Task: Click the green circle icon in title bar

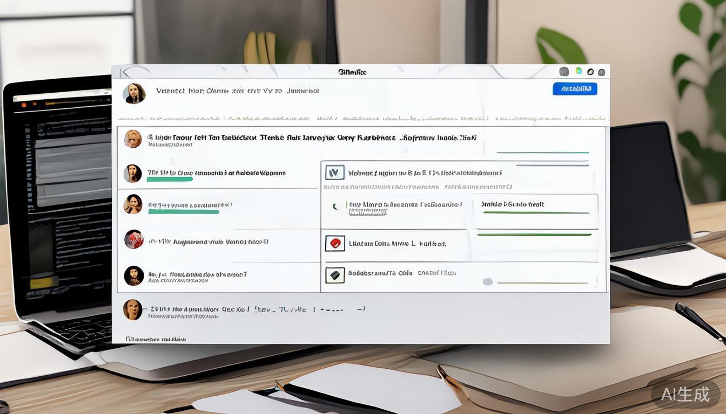Action: point(579,71)
